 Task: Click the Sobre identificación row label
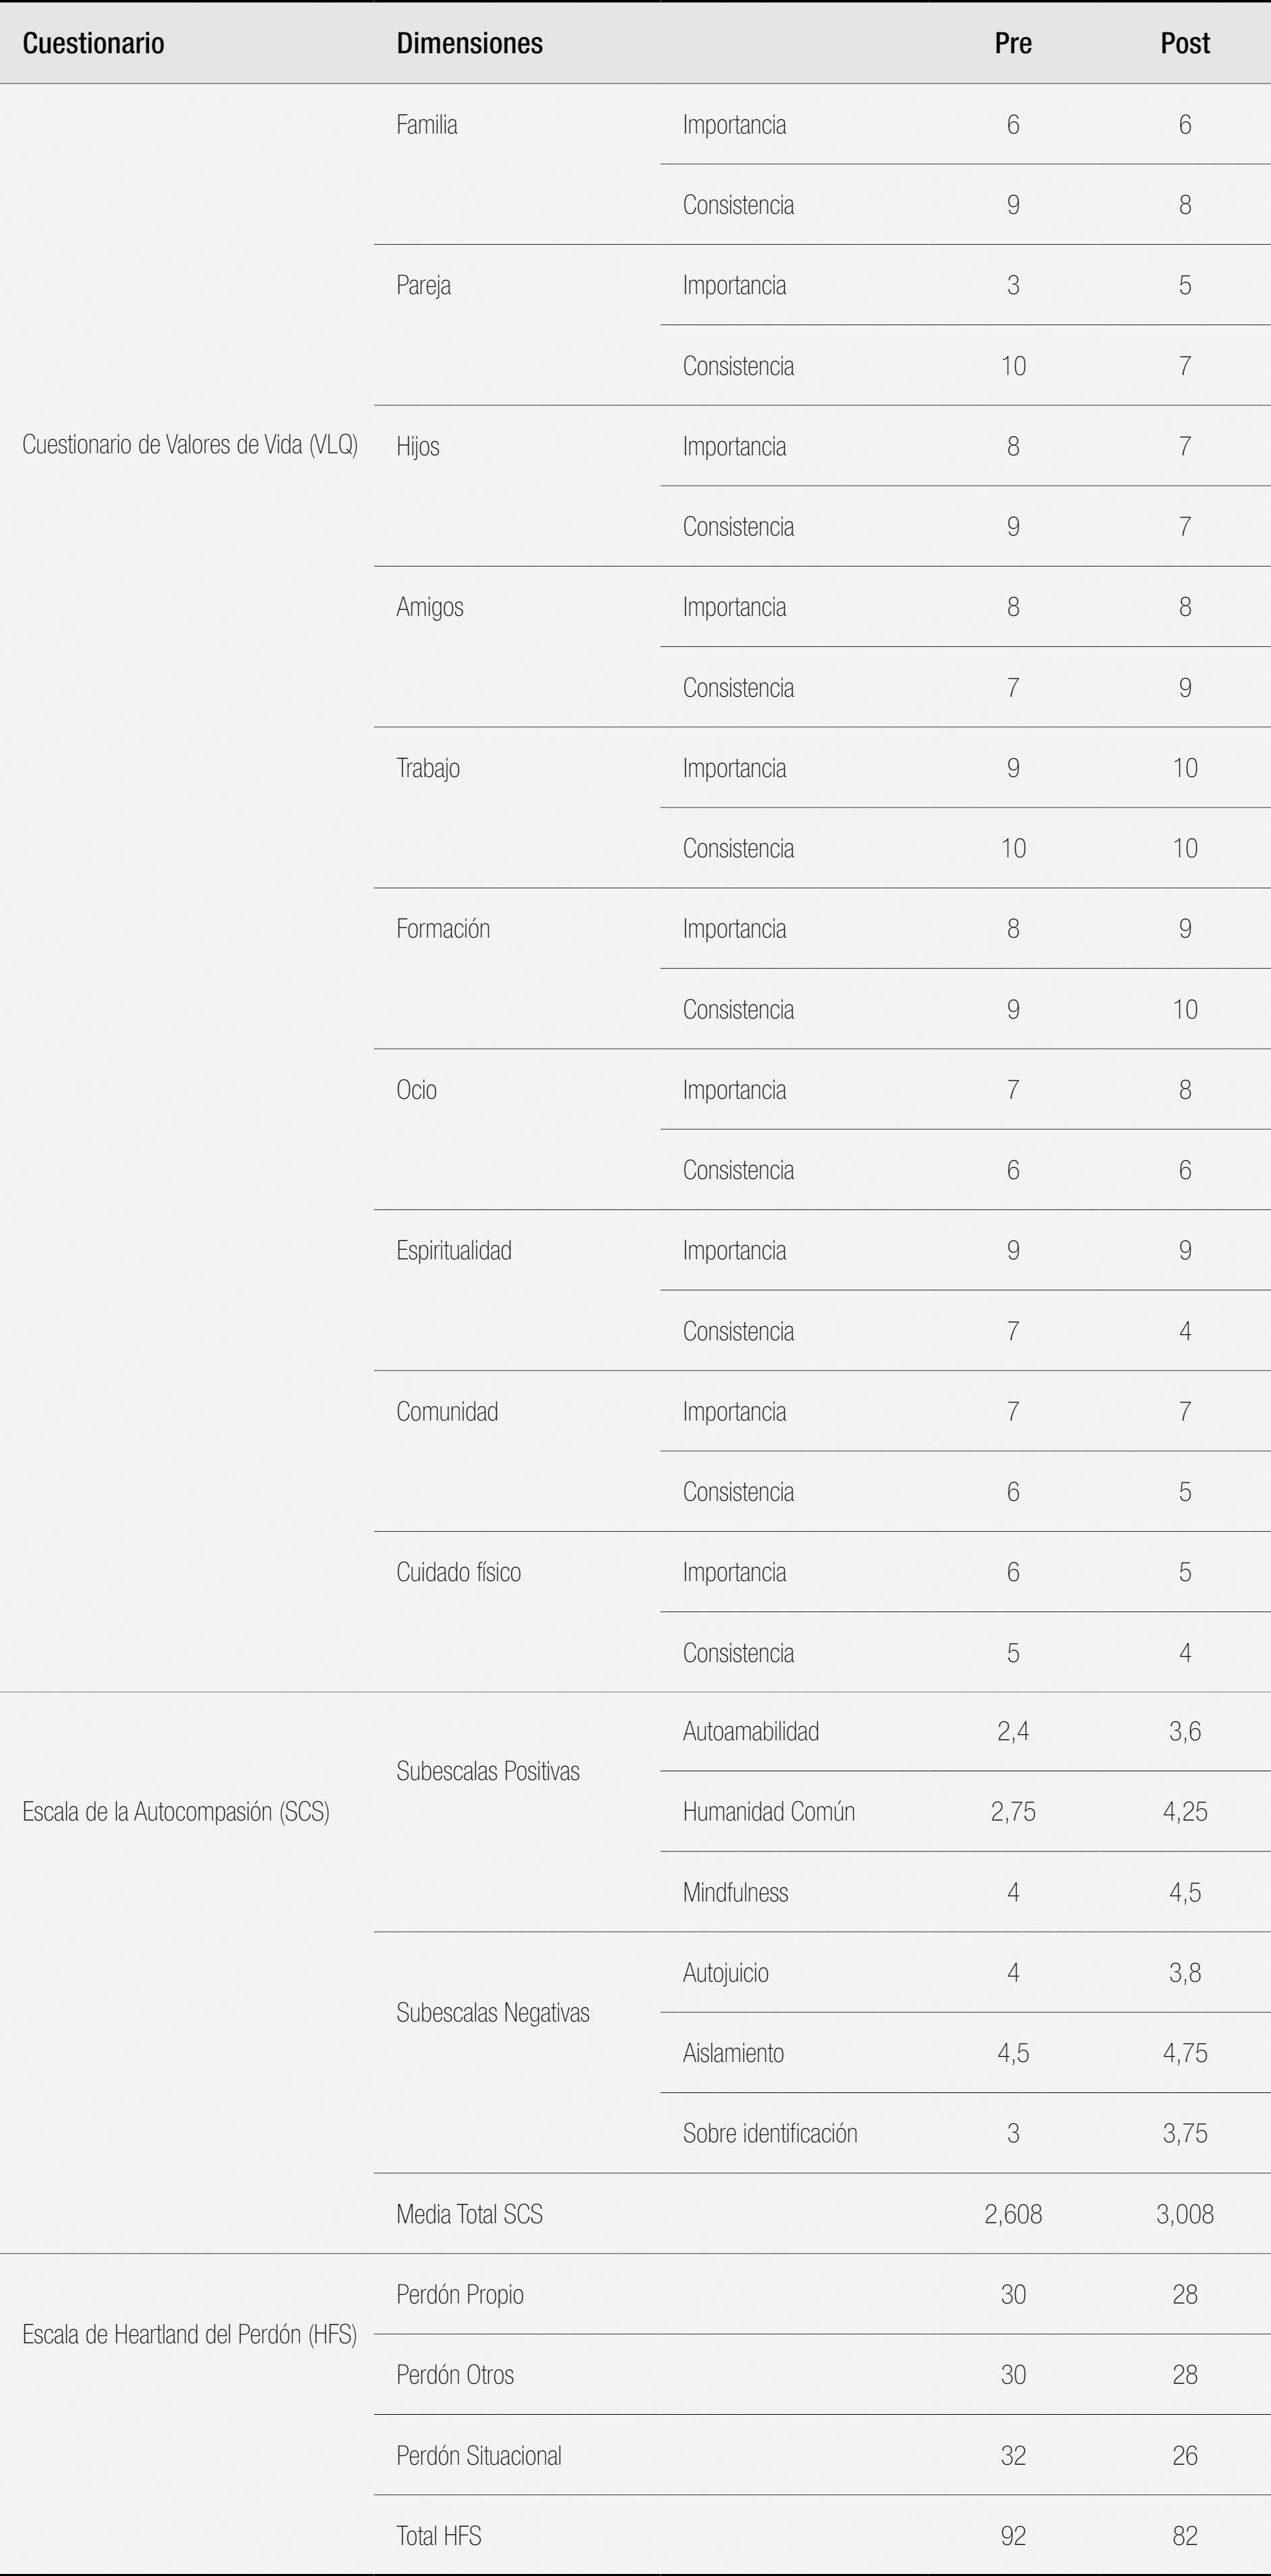tap(770, 2133)
